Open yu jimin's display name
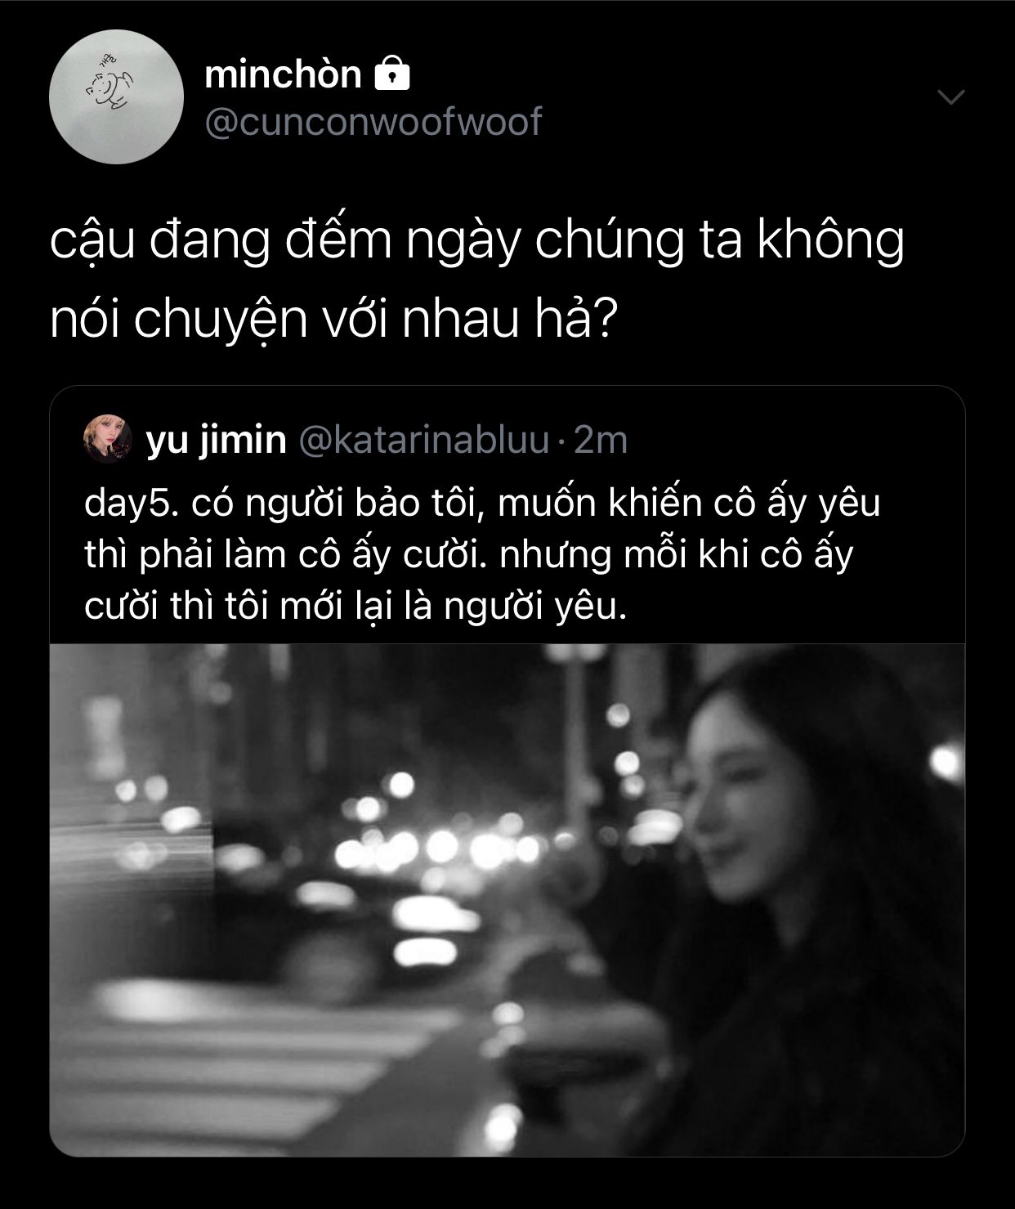Viewport: 1015px width, 1209px height. pyautogui.click(x=217, y=440)
